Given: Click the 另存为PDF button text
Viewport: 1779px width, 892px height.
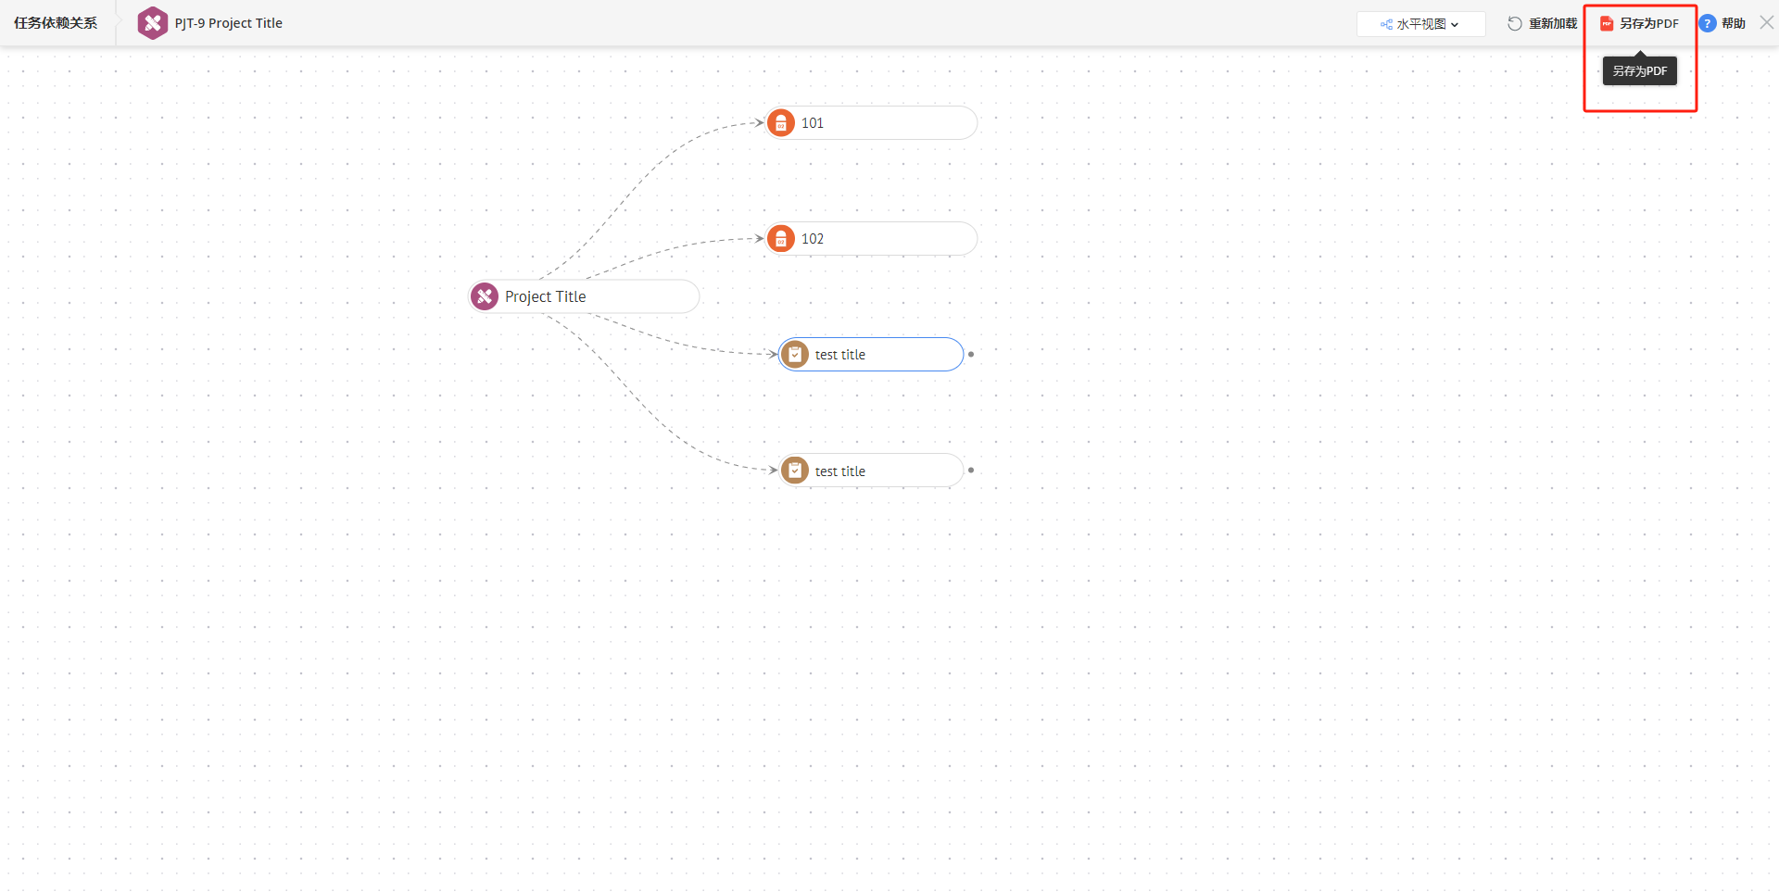Looking at the screenshot, I should [1648, 23].
